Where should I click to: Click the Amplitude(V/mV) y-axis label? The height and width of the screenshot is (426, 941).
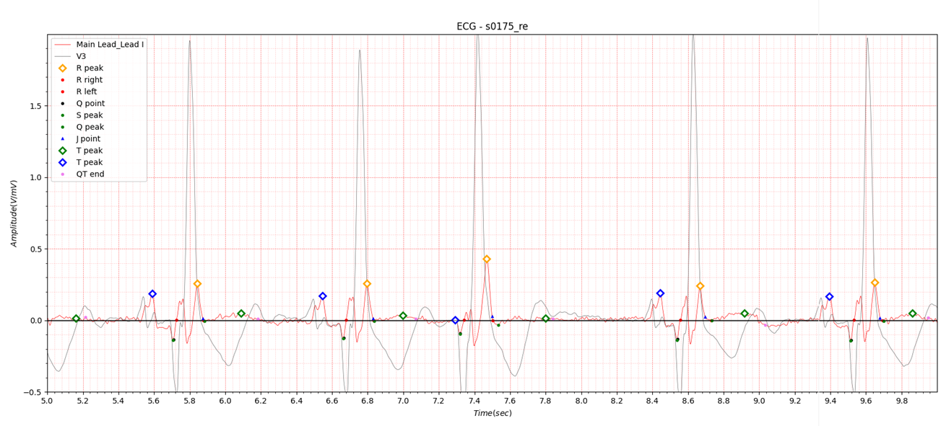[14, 213]
